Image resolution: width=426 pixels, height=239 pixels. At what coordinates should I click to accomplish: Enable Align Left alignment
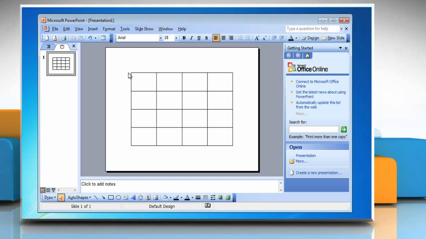tap(216, 38)
